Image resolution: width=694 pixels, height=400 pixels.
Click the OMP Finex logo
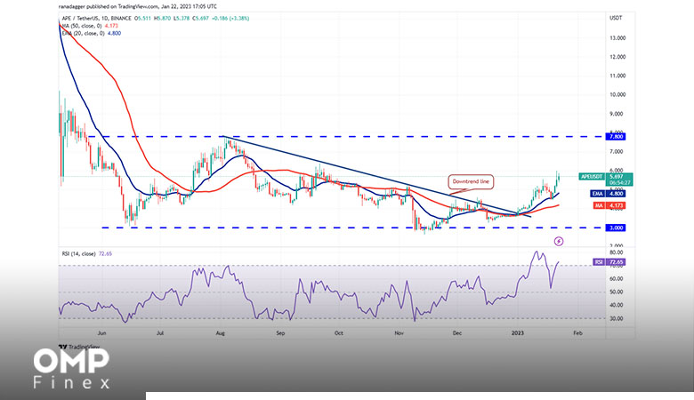[71, 369]
